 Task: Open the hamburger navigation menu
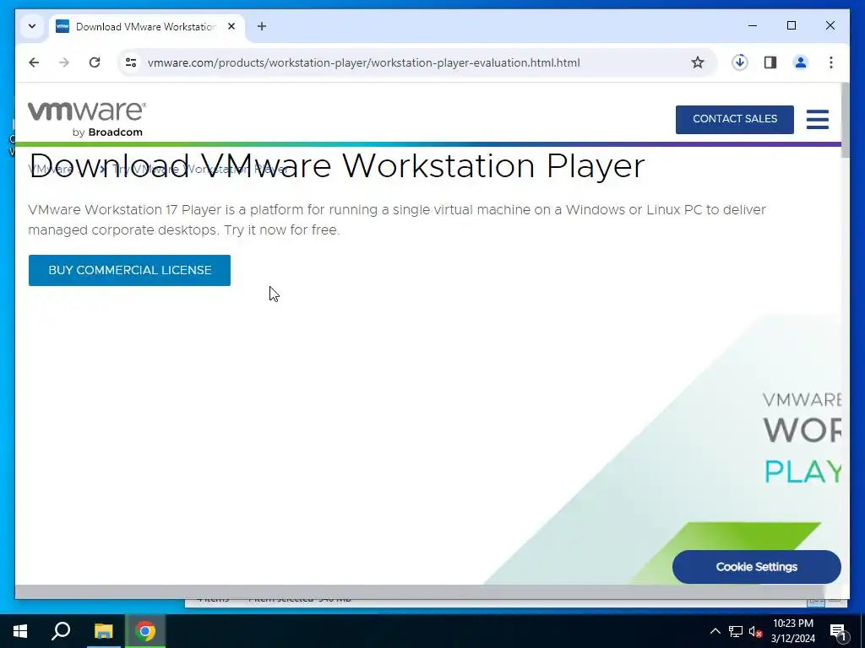click(817, 119)
